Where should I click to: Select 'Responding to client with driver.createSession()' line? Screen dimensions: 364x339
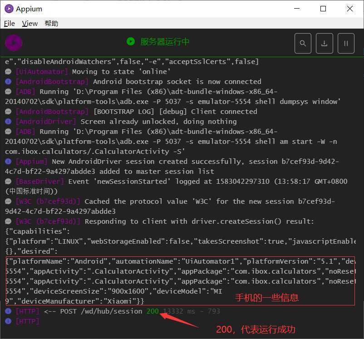click(x=199, y=221)
